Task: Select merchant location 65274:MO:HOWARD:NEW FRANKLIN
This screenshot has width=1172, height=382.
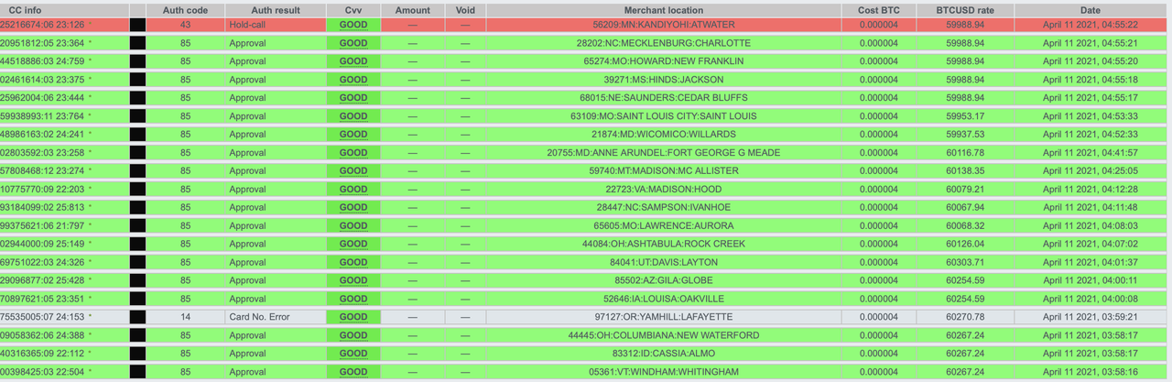Action: point(664,61)
